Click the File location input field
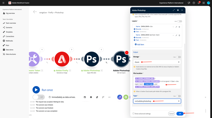212x118 pixels. point(157,83)
